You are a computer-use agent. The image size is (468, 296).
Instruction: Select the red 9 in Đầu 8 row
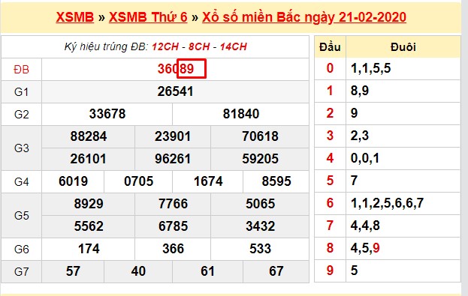(x=376, y=248)
